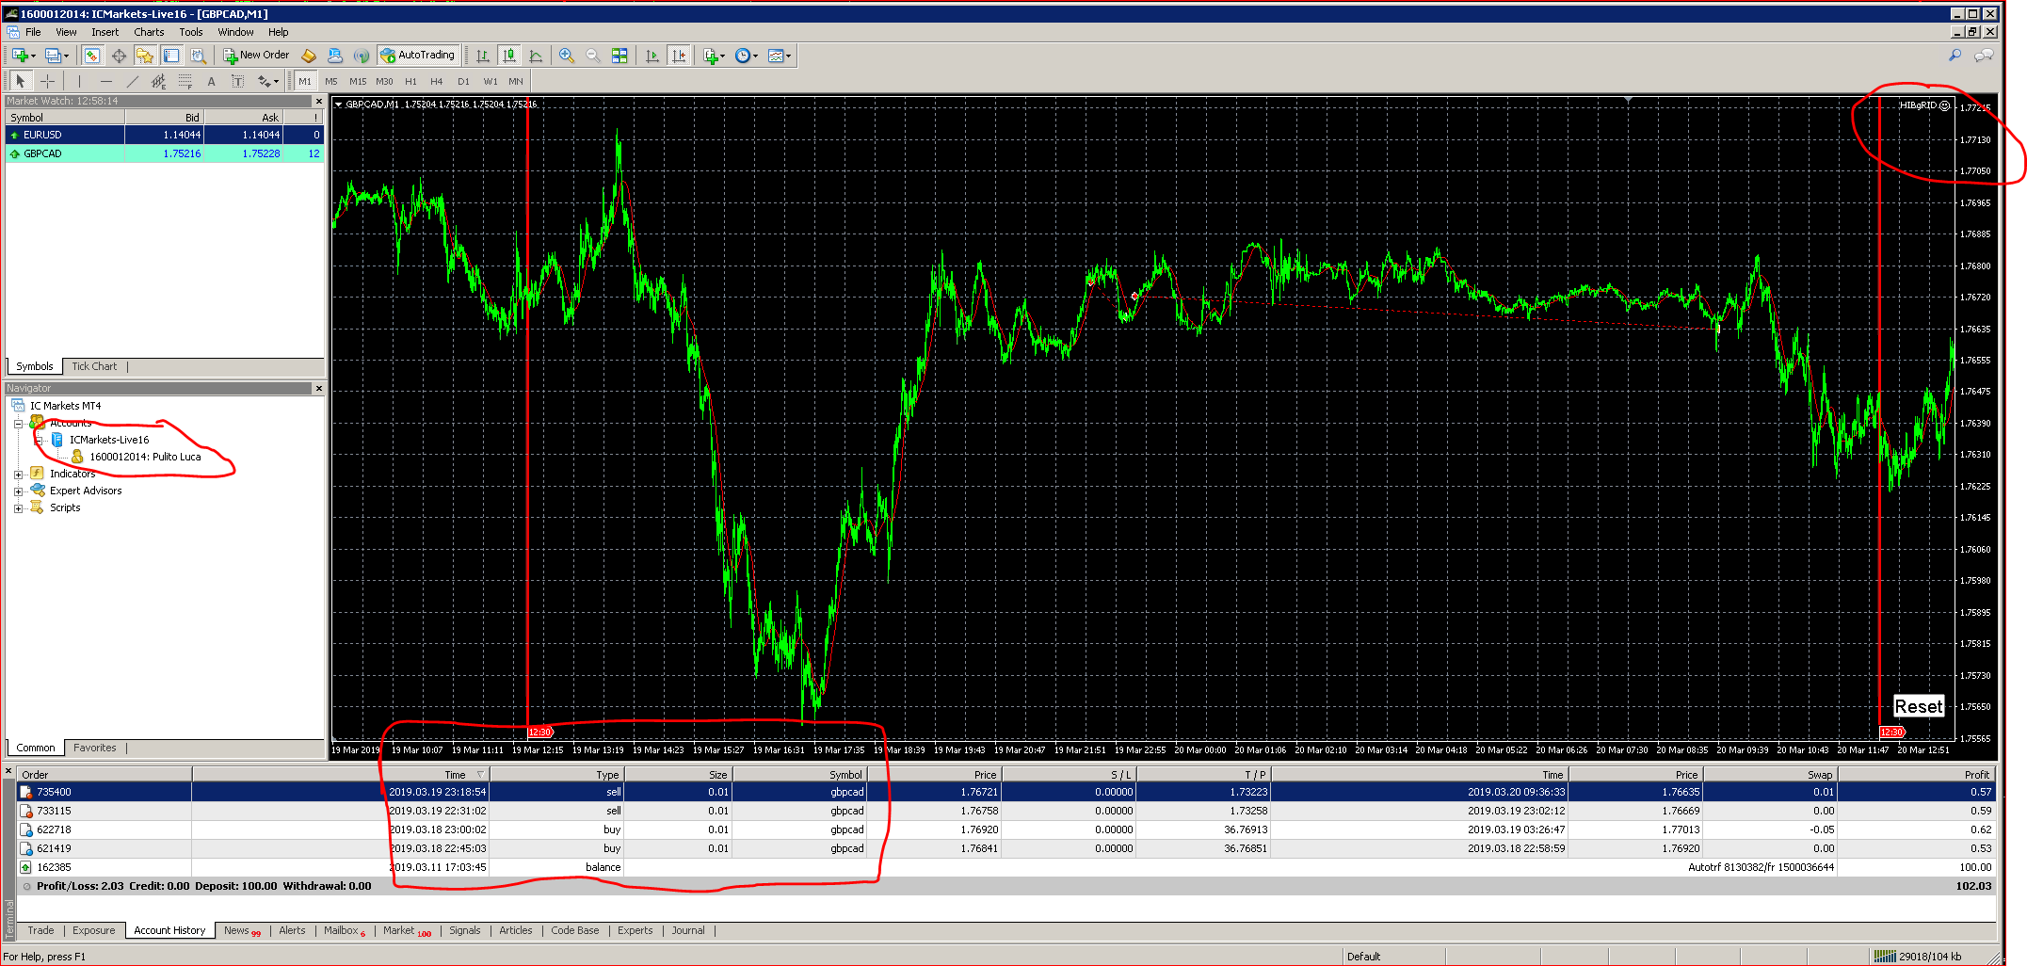Expand the Expert Advisors tree node
This screenshot has width=2027, height=966.
(x=18, y=491)
